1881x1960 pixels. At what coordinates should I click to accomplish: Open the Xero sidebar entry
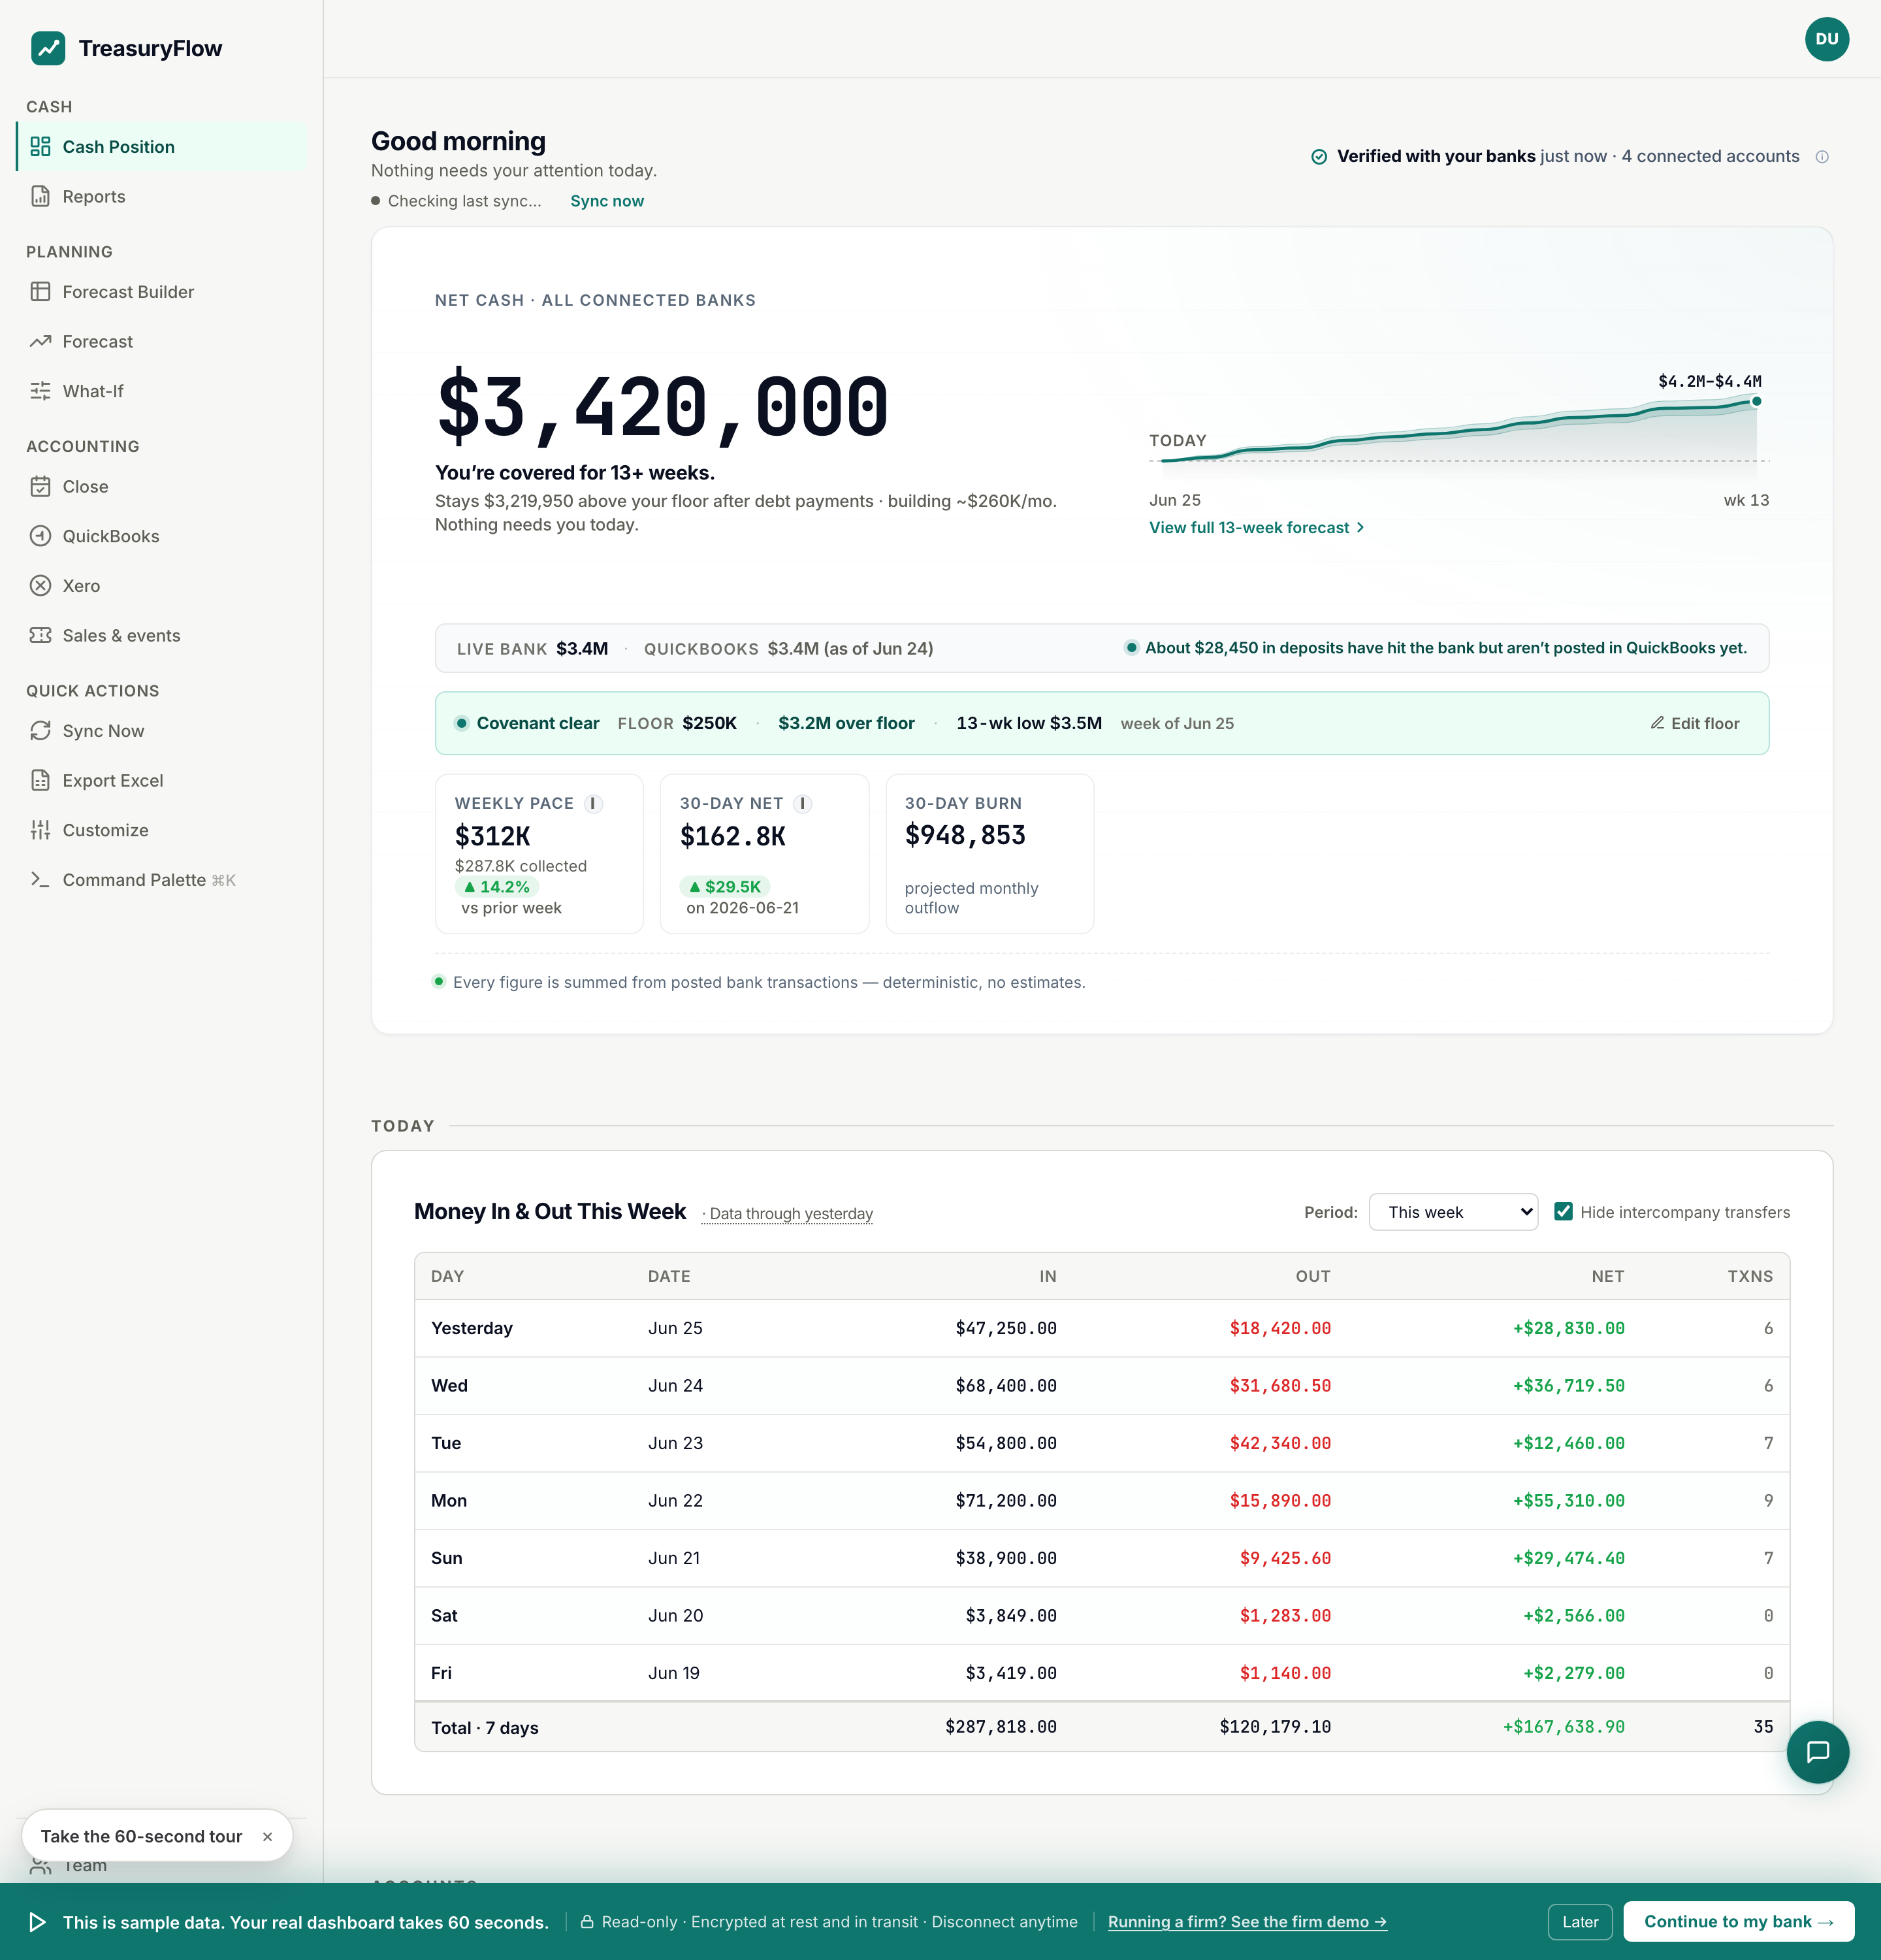coord(161,586)
